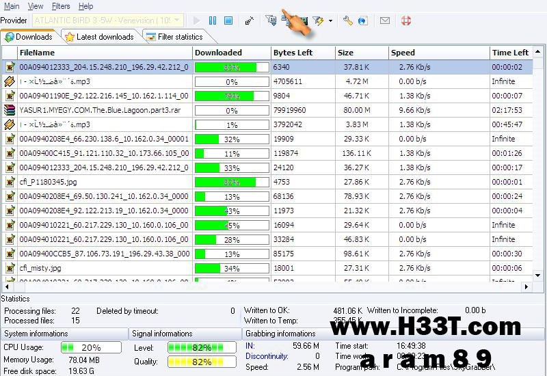Open help via the red lifebuoy icon
The image size is (547, 376).
coord(406,21)
